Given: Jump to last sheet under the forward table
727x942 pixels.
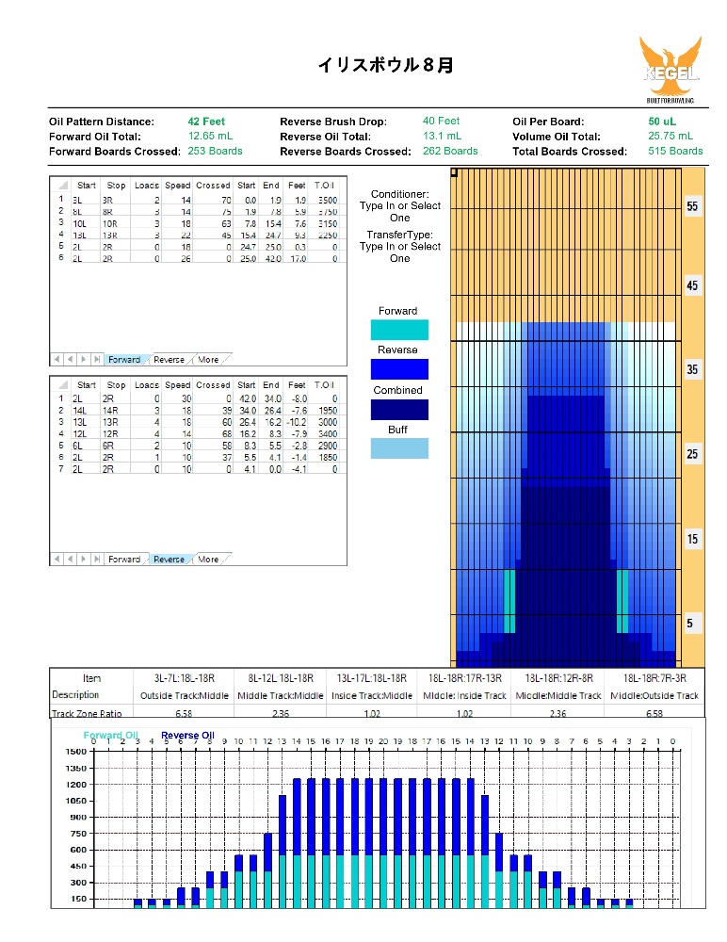Looking at the screenshot, I should pyautogui.click(x=97, y=359).
